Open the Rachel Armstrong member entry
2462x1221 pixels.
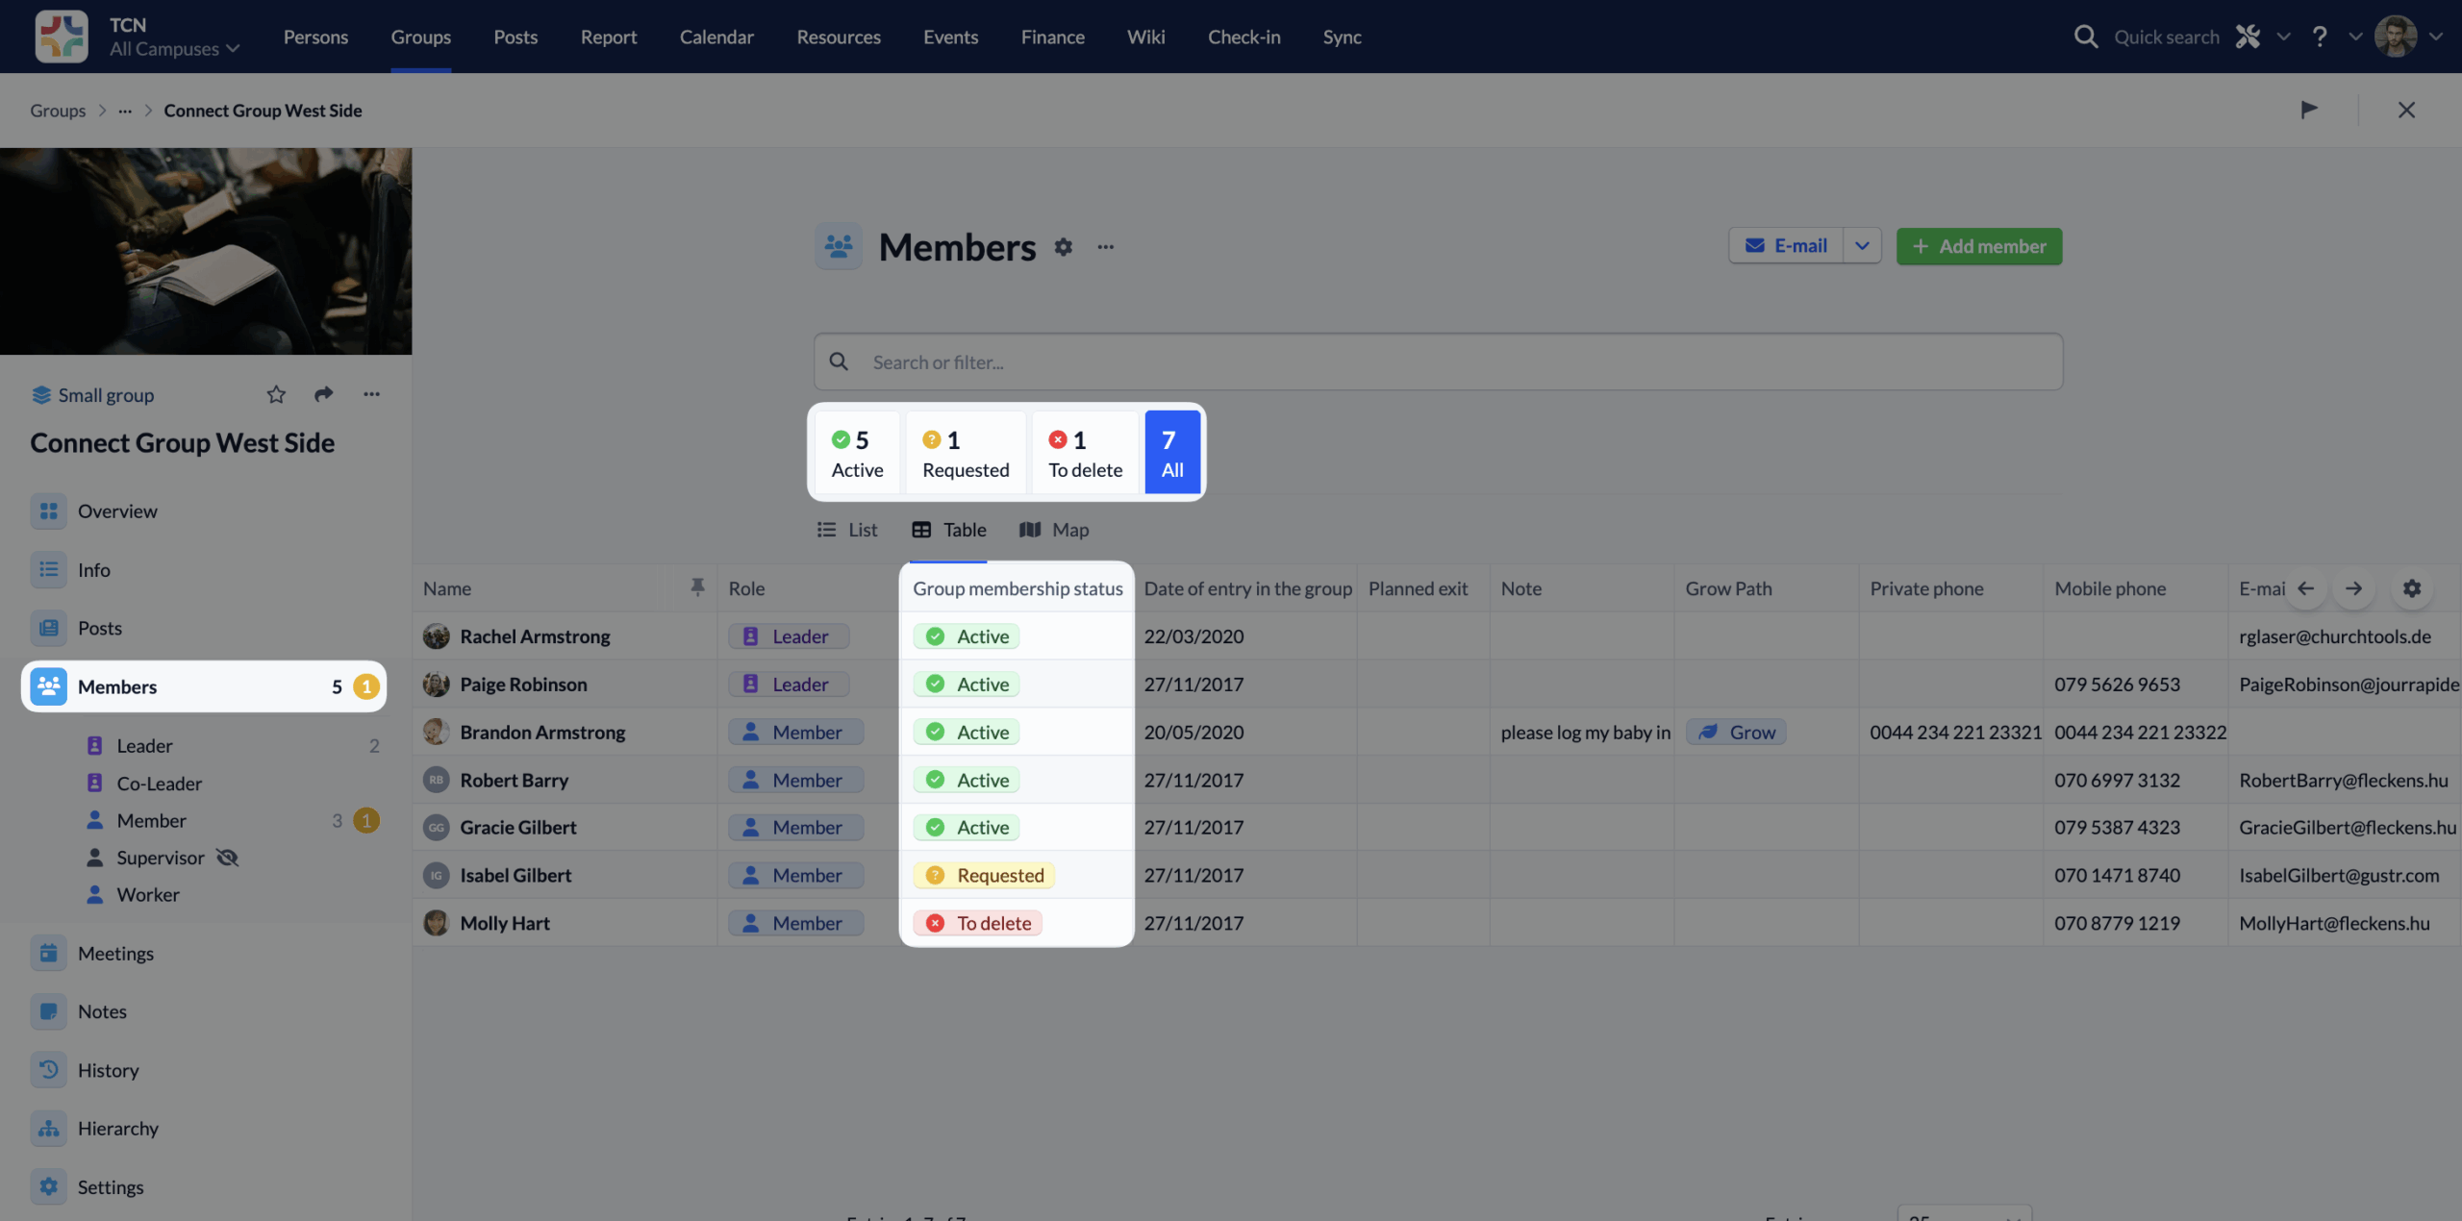pyautogui.click(x=535, y=636)
